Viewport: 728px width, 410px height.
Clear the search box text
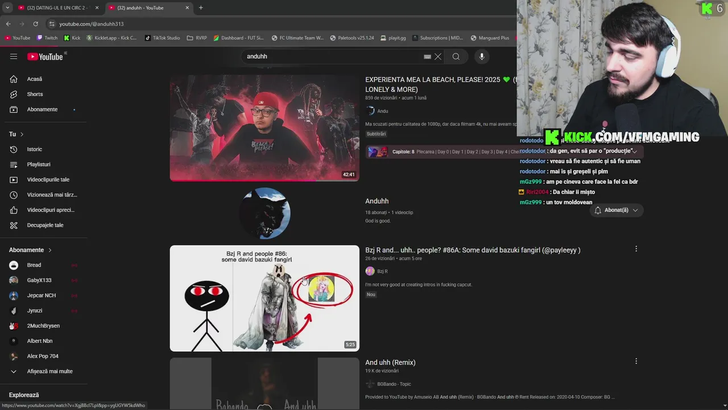pyautogui.click(x=438, y=56)
